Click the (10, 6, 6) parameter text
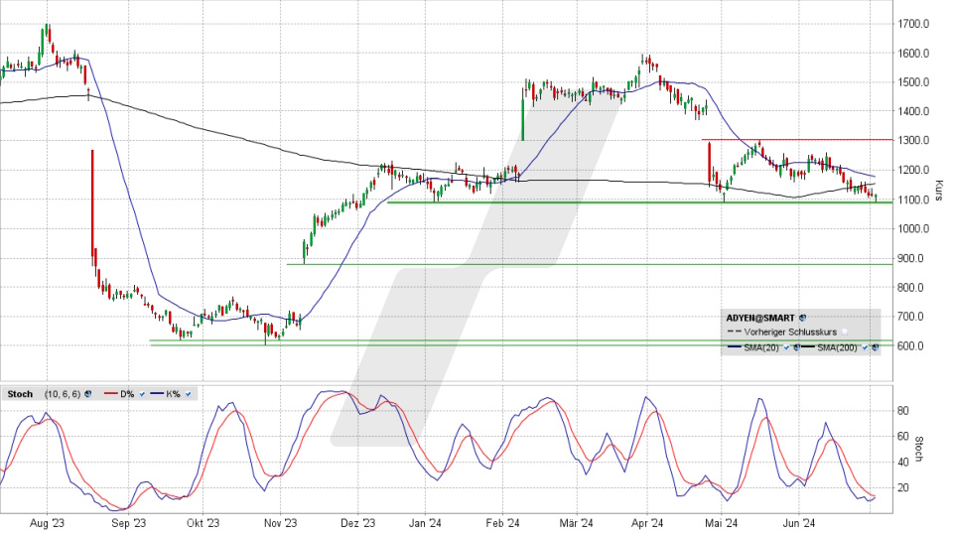Viewport: 953px width, 536px height. 63,394
